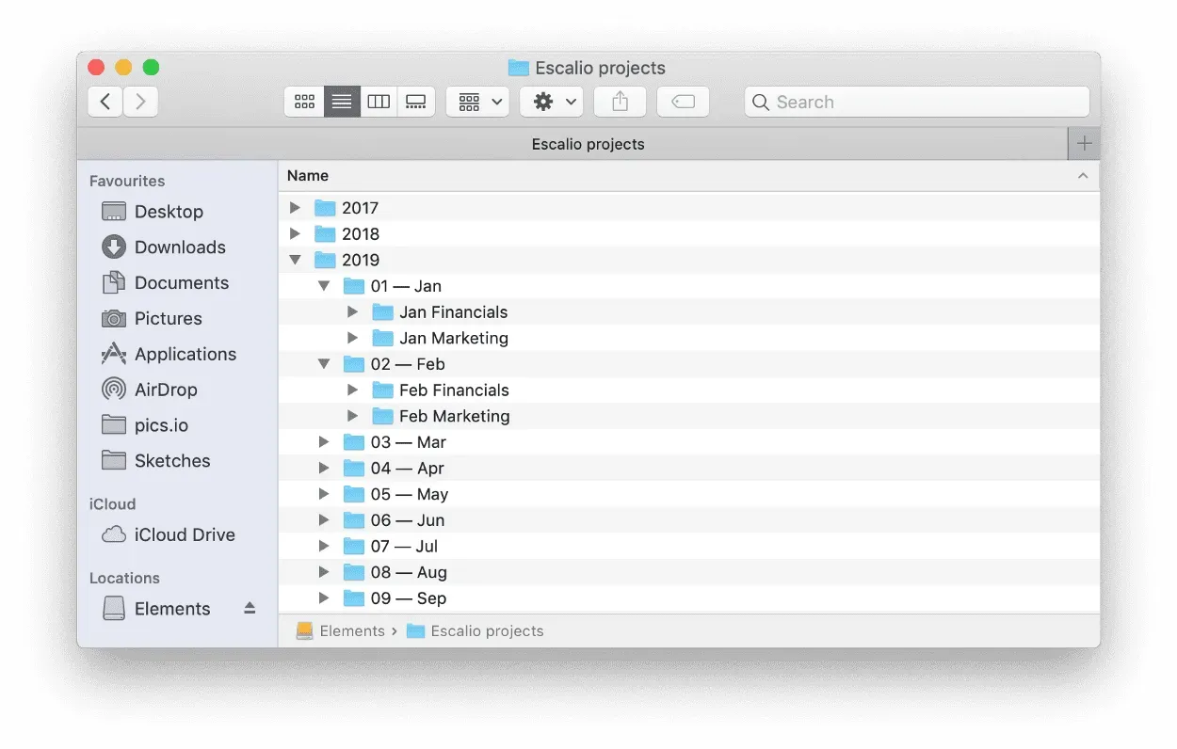Open a new tab with the plus button
The width and height of the screenshot is (1177, 749).
pyautogui.click(x=1084, y=143)
